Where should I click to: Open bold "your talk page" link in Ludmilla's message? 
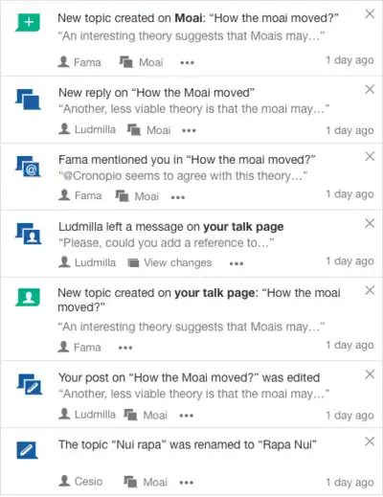[243, 227]
